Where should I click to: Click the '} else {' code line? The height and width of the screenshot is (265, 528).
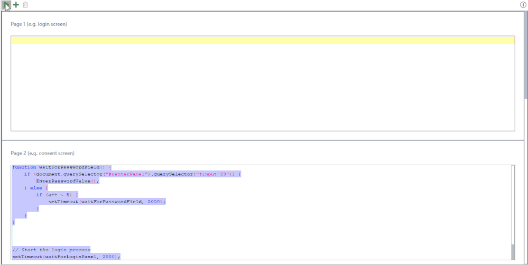point(36,188)
